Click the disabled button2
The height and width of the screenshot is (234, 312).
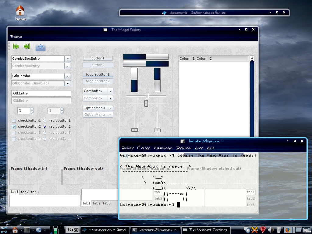click(98, 65)
